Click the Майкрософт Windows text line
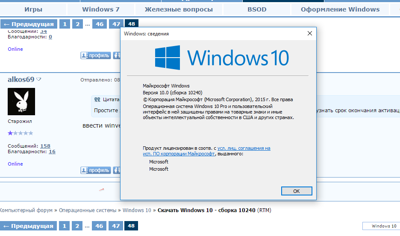Viewport: 400px width, 236px height. (x=166, y=86)
